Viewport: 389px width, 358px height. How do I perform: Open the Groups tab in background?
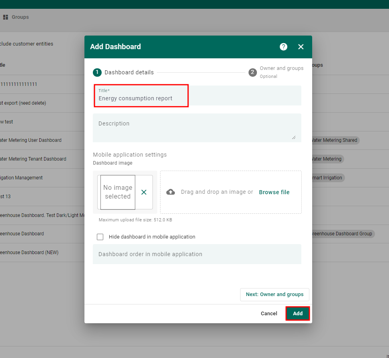[20, 17]
